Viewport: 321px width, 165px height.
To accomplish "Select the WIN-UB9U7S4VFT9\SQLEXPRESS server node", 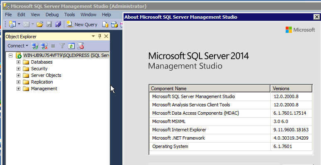I will [x=66, y=55].
